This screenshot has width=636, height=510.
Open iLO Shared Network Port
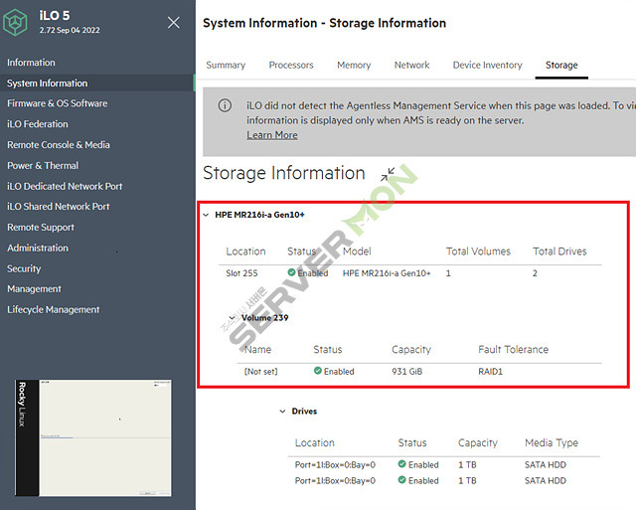click(x=58, y=207)
